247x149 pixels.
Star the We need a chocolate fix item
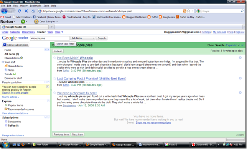pyautogui.click(x=54, y=93)
